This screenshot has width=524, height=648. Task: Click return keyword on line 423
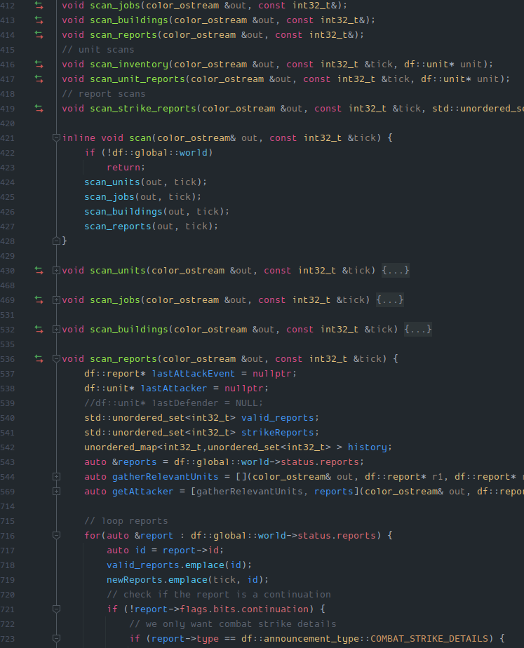click(x=123, y=168)
